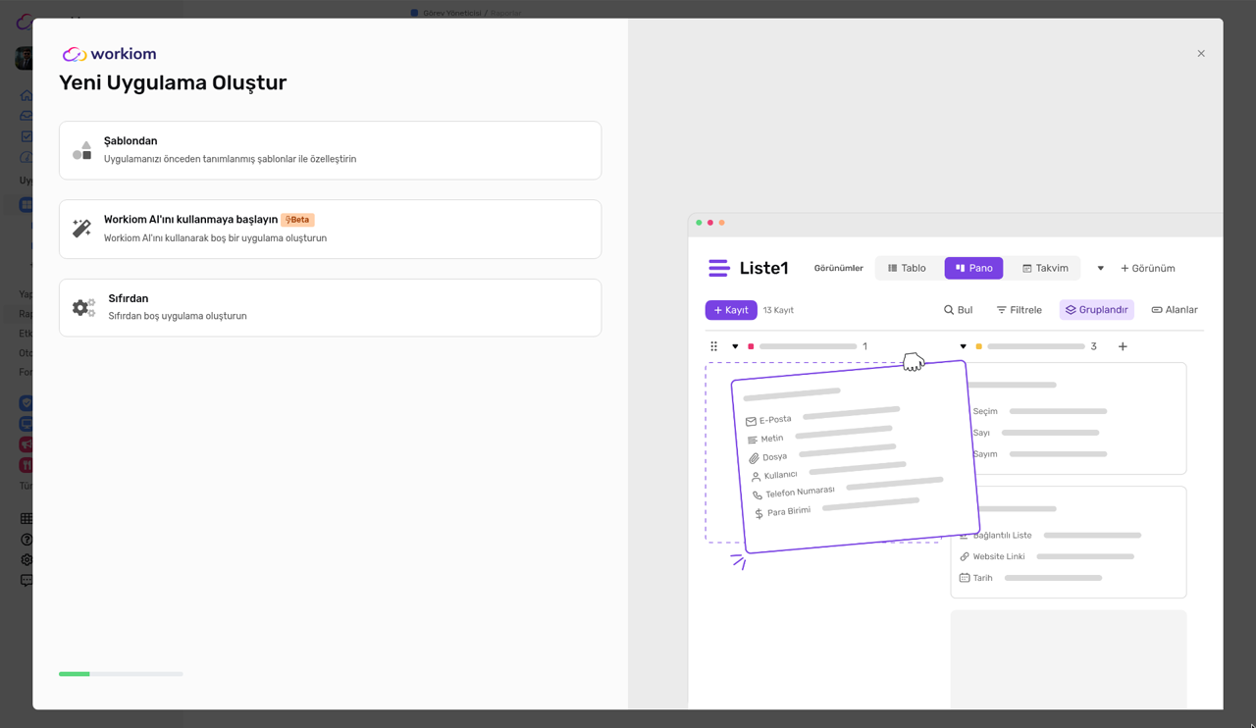
Task: Click text 'Sıfırdan boş uygulama oluşturun'
Action: point(178,316)
